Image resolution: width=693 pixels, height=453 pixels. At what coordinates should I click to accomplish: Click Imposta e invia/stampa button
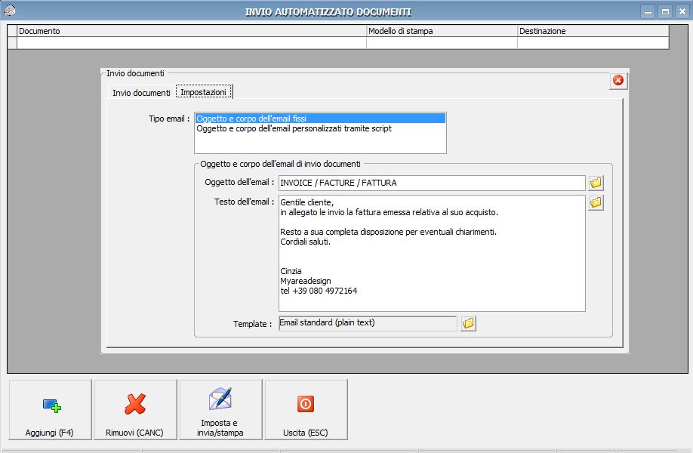(220, 410)
